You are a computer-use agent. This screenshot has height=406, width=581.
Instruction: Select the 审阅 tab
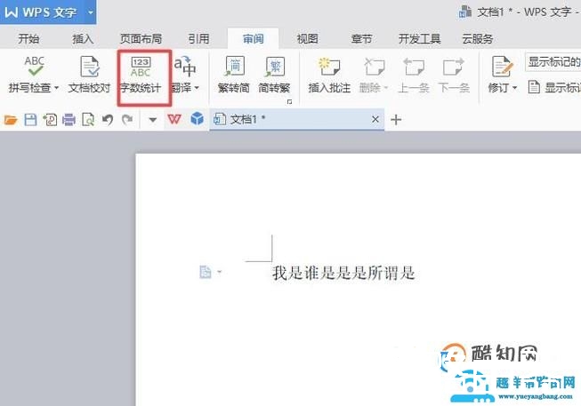pyautogui.click(x=253, y=38)
